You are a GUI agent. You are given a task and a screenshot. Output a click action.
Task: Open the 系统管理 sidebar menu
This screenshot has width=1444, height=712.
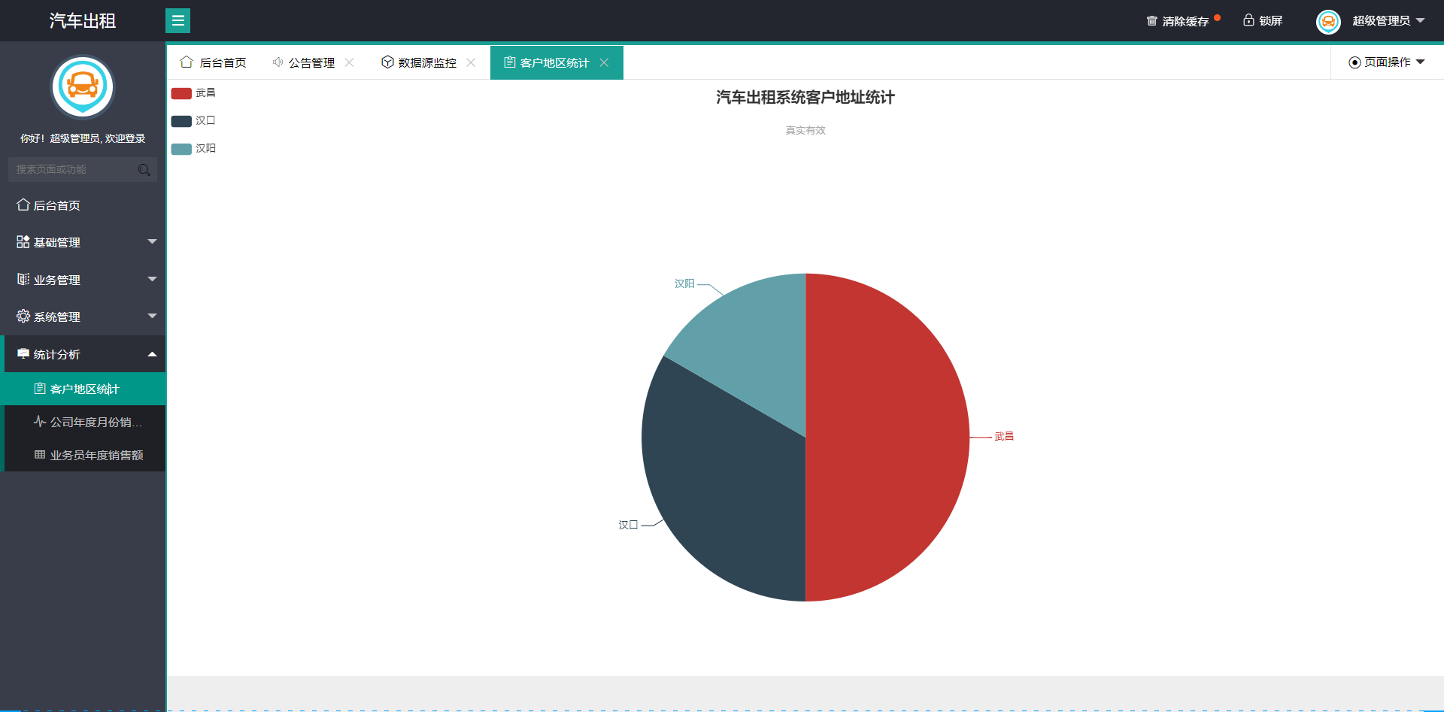(83, 317)
